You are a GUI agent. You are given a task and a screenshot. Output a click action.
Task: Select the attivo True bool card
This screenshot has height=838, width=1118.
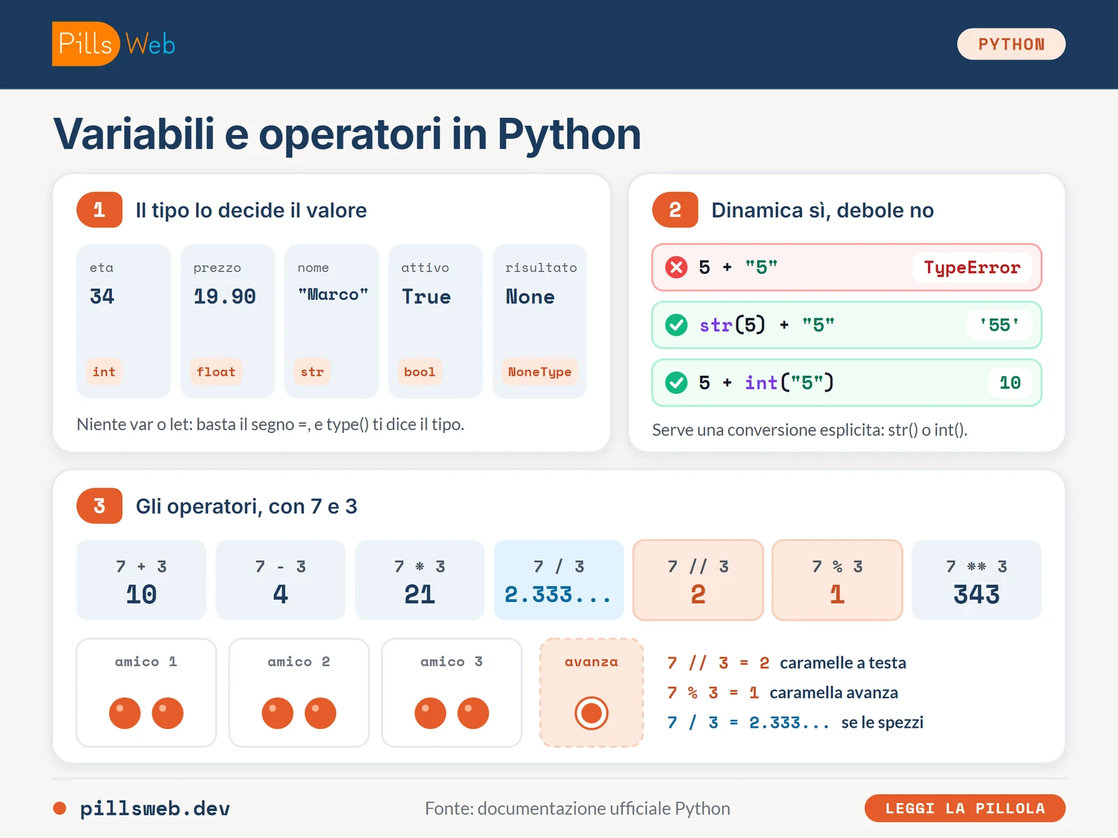[x=435, y=321]
